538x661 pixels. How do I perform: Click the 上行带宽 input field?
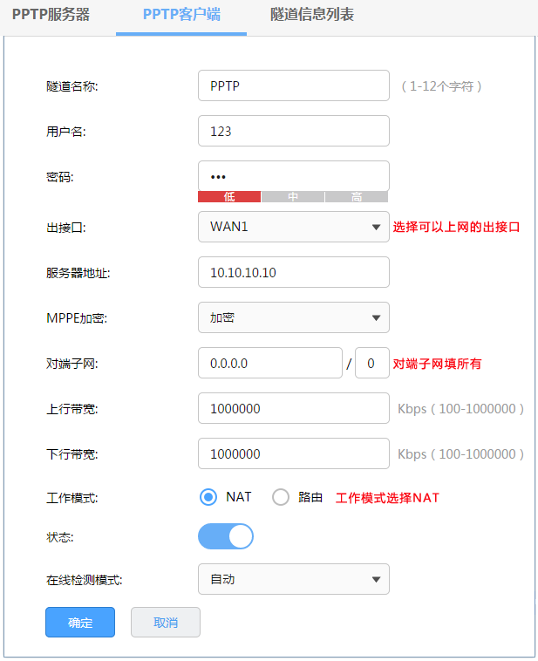[294, 408]
